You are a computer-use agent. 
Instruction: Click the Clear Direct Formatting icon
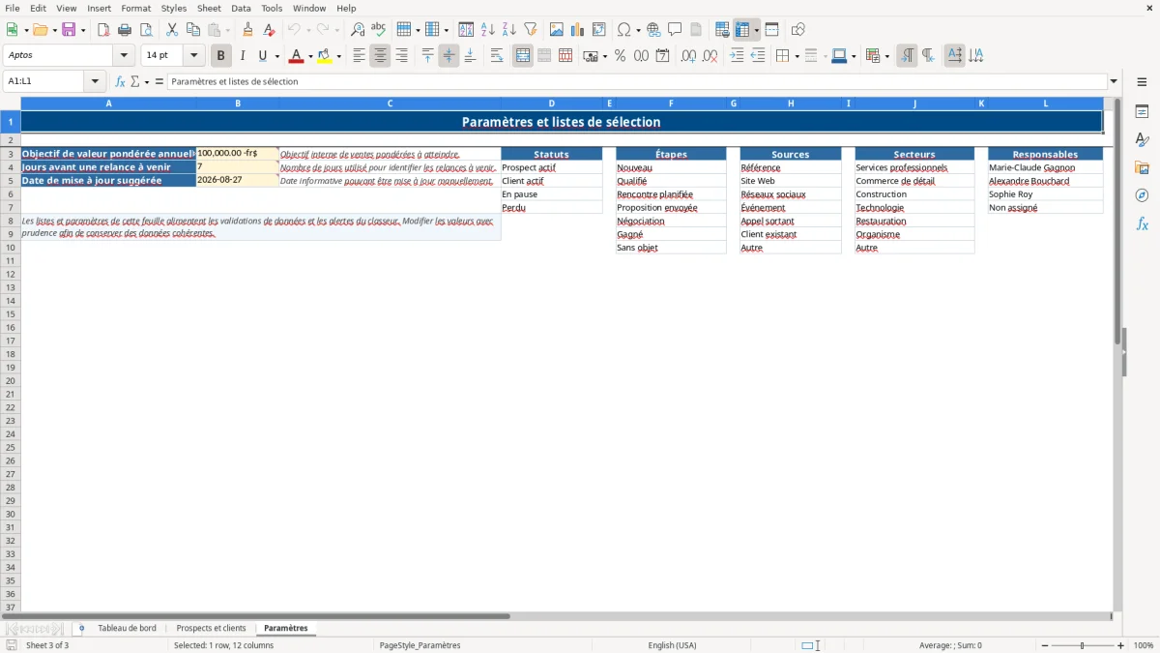click(x=269, y=30)
